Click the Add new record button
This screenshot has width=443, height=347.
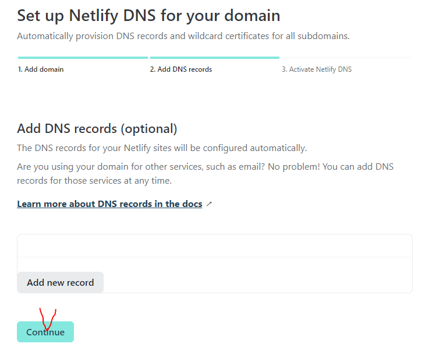tap(60, 282)
